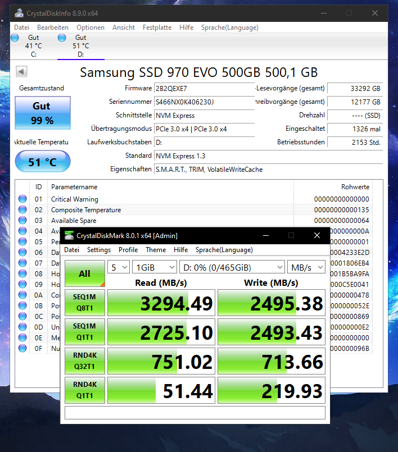
Task: Click the status orb for attribute ID 0A
Action: click(x=22, y=295)
